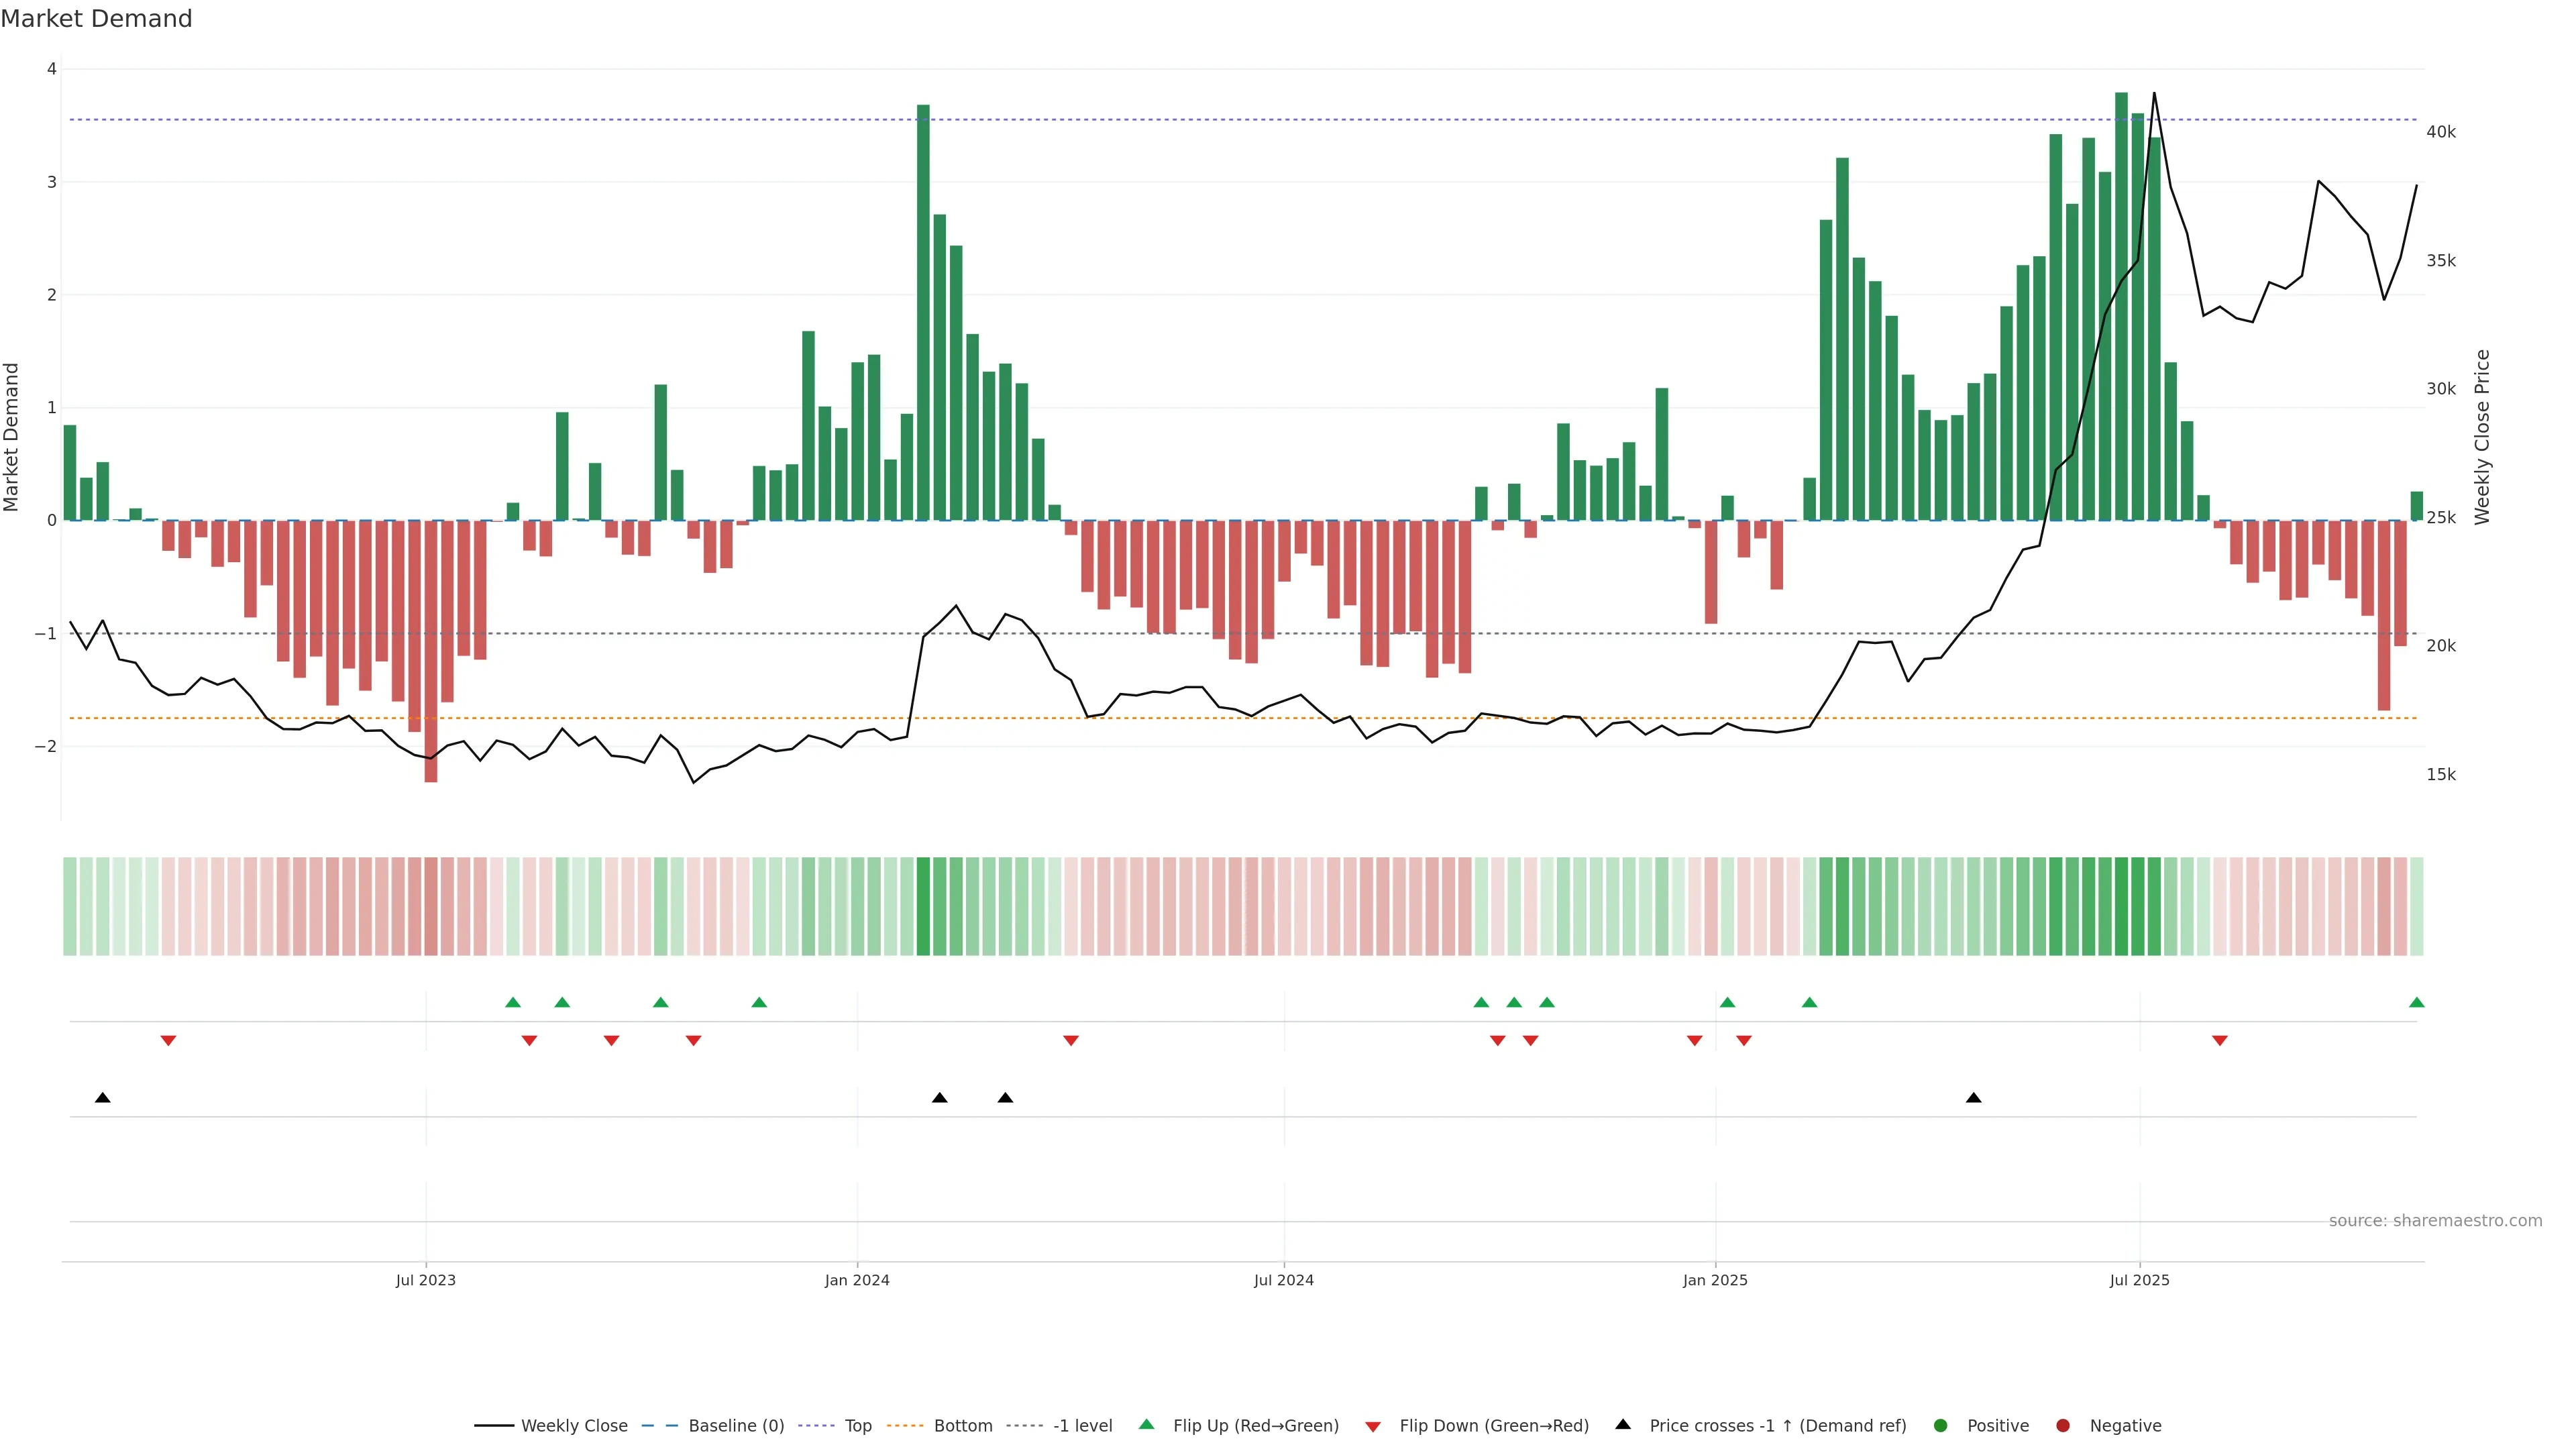Click the rightmost green flip-up marker
The width and height of the screenshot is (2576, 1449).
click(x=2416, y=1002)
